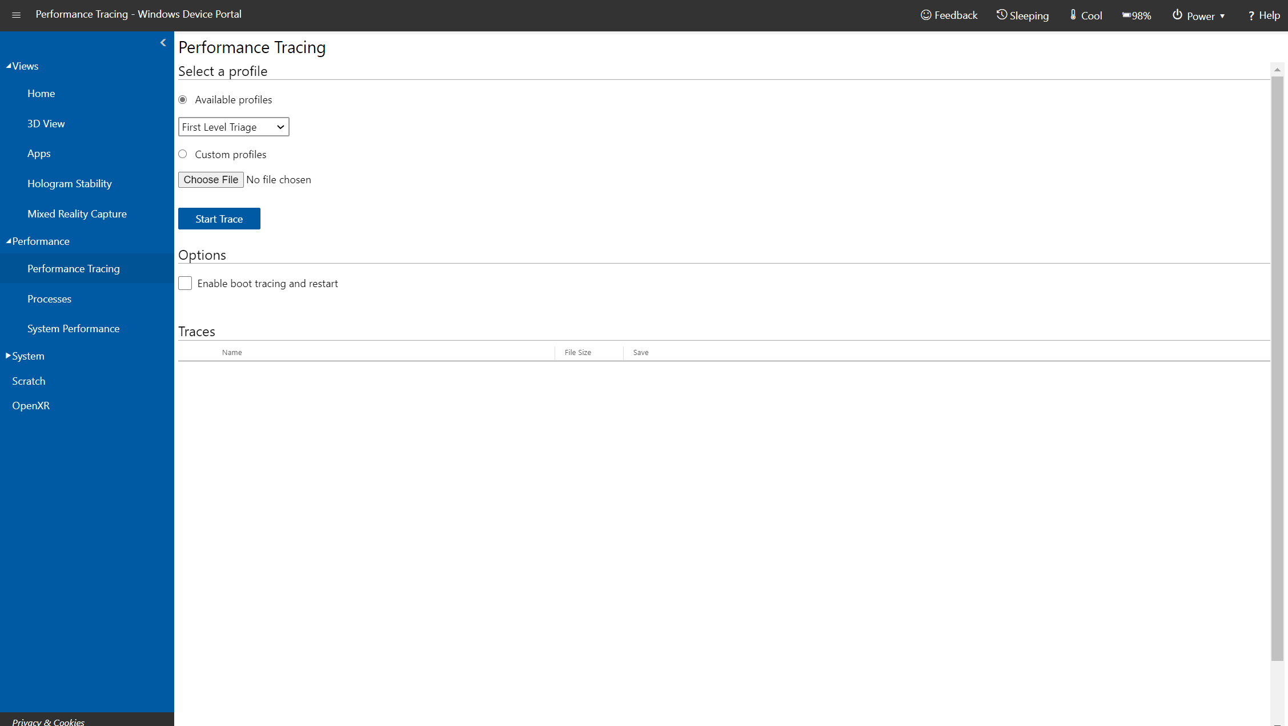Navigate to System Performance section
Screen dimensions: 1288x726
coord(74,328)
